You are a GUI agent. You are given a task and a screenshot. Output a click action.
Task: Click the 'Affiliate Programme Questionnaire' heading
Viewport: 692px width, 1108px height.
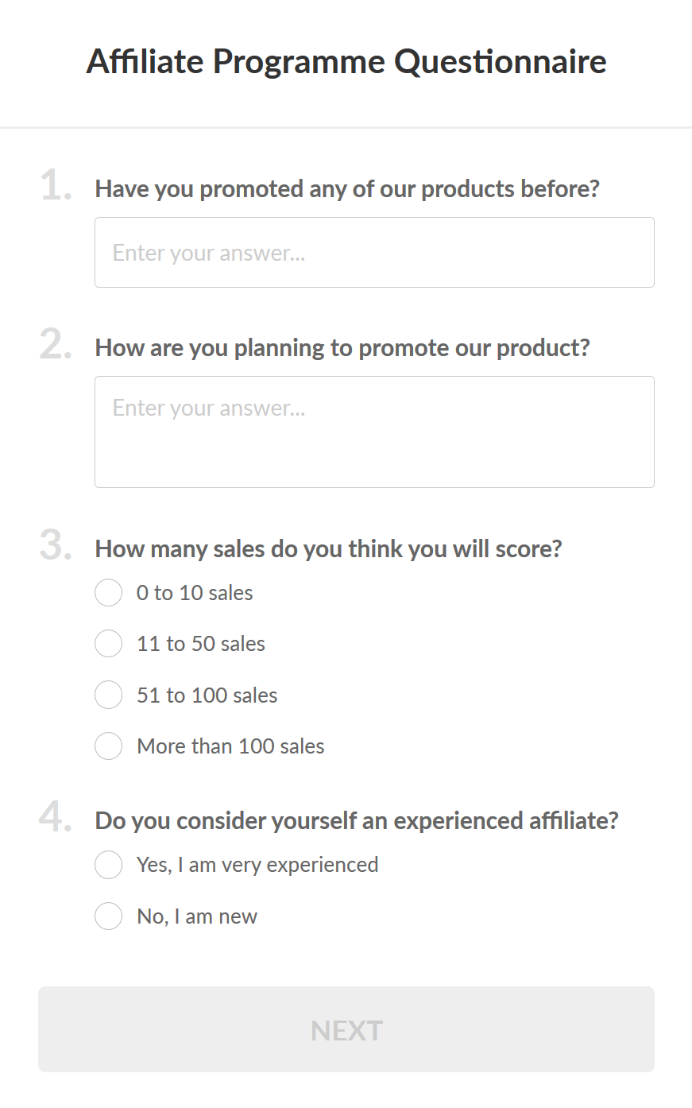coord(346,61)
